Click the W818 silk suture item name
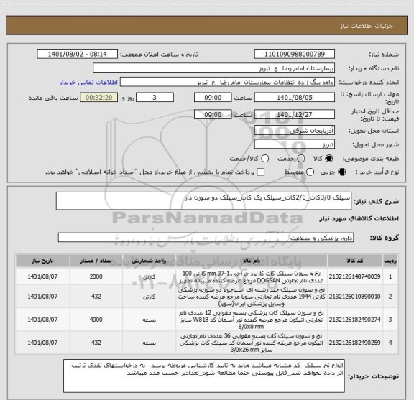Viewport: 414px width, 400px height. pyautogui.click(x=252, y=320)
